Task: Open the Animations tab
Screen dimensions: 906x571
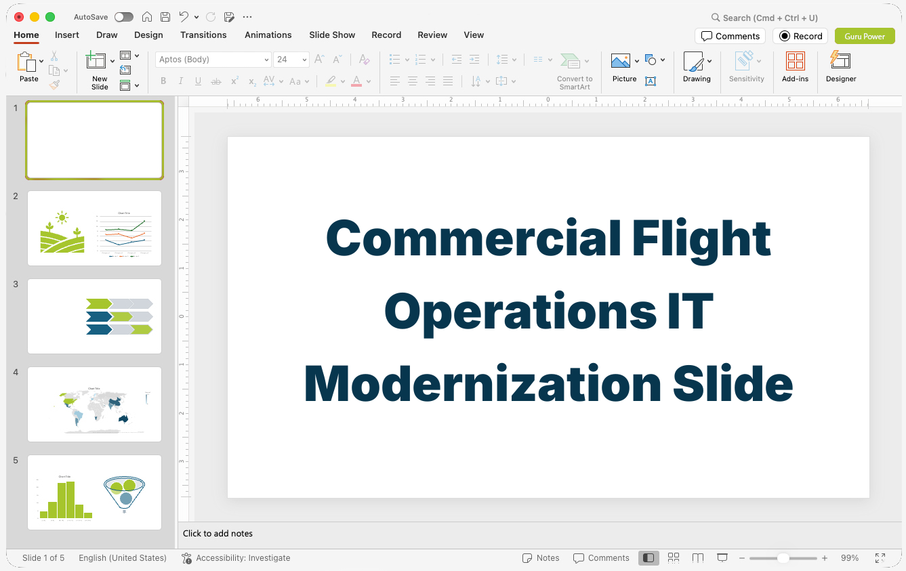Action: 268,35
